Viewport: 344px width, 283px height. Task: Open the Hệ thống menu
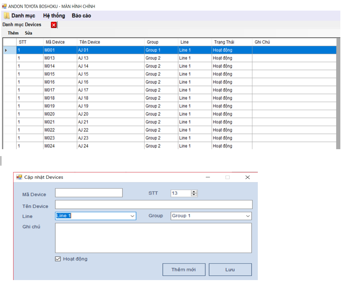54,16
